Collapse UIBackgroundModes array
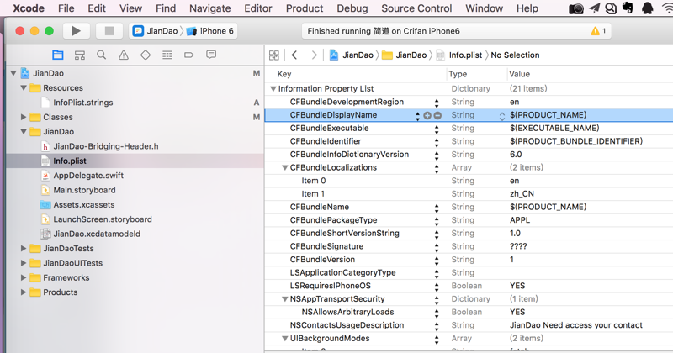Screen dimensions: 673x353 coord(284,339)
